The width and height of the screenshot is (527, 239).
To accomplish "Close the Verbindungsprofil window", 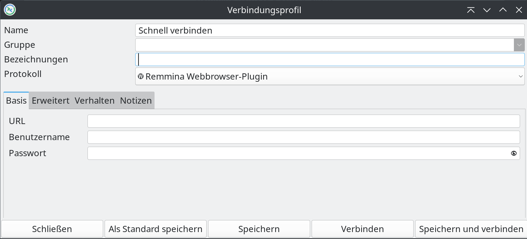I will click(x=519, y=10).
